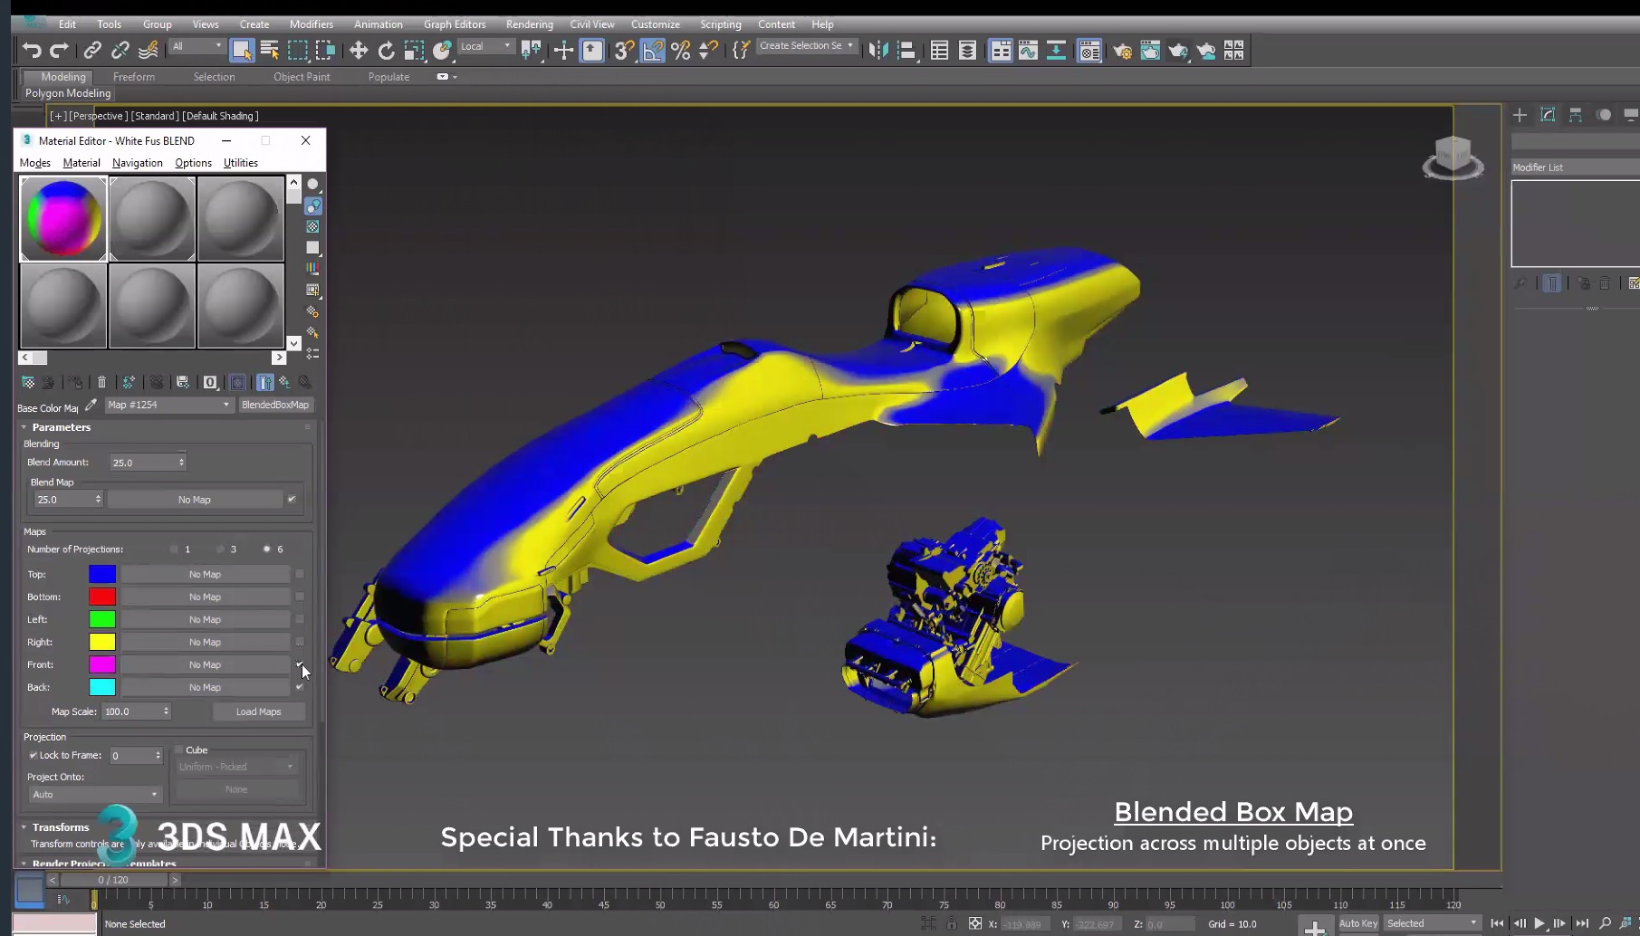Select the Rotate transform tool
This screenshot has width=1640, height=936.
point(387,51)
